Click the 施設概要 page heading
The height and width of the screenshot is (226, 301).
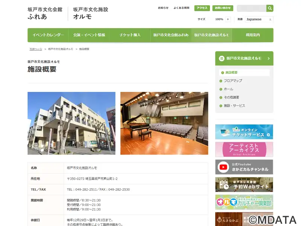click(42, 69)
